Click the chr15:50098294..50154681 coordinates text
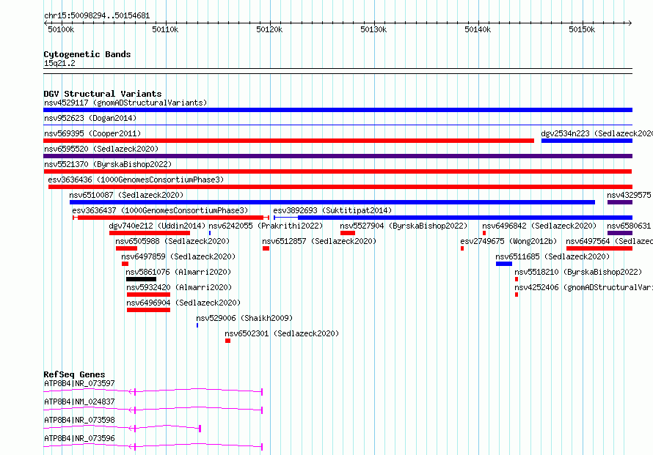Viewport: 653px width, 455px height. (97, 15)
